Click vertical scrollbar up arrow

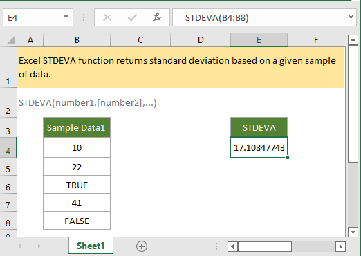point(353,40)
